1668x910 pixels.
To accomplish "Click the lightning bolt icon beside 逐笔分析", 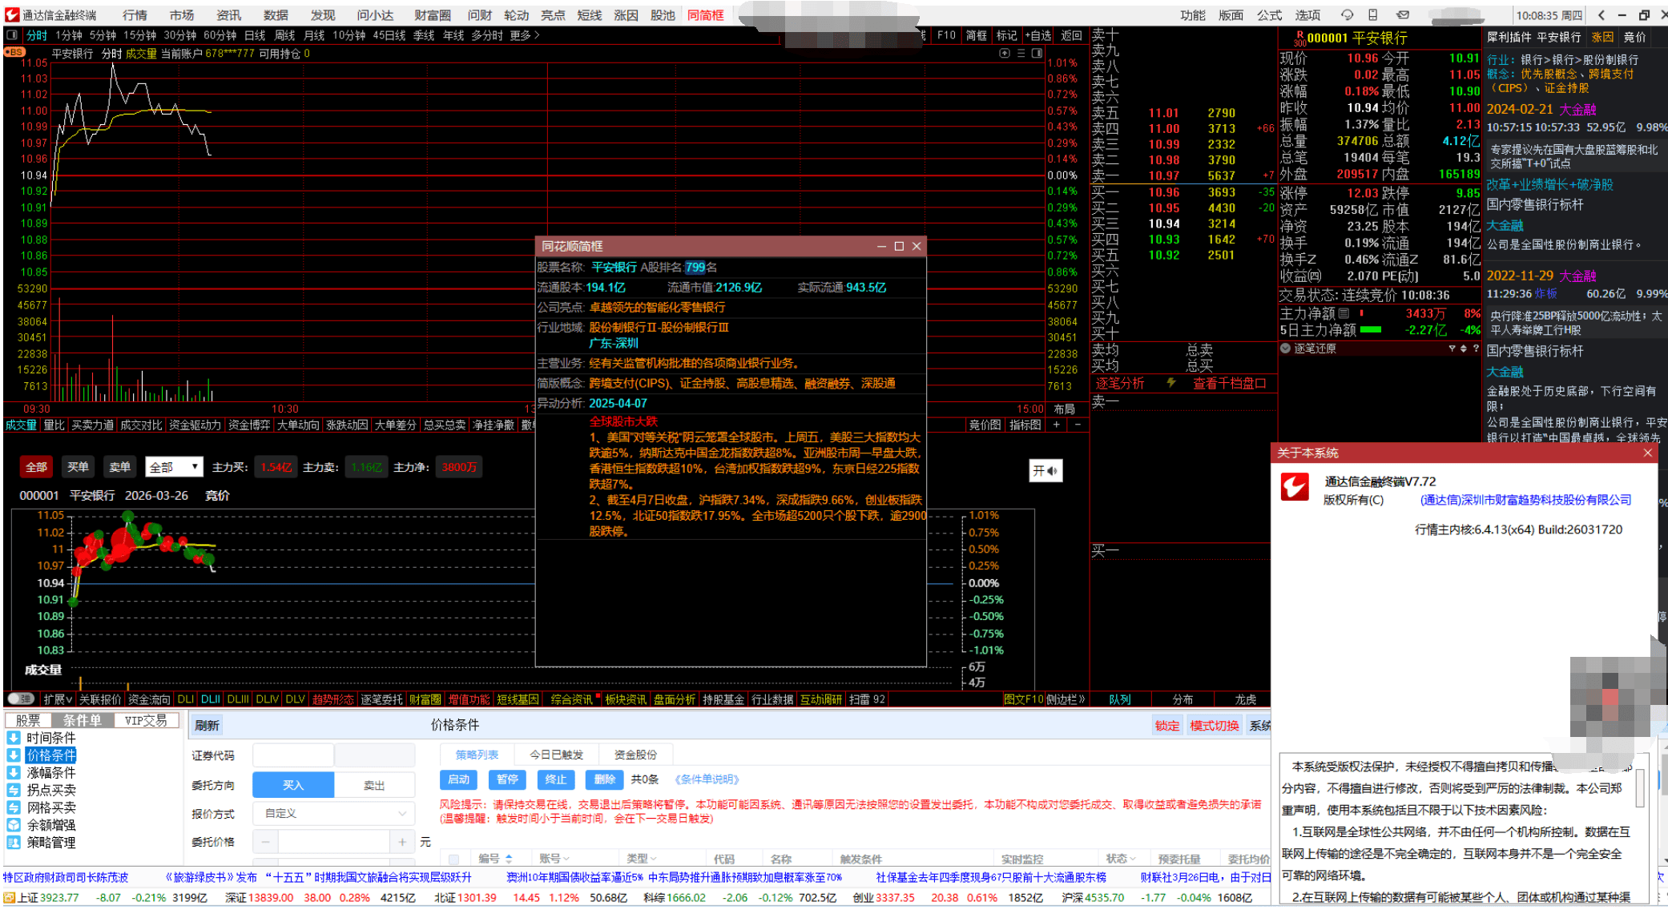I will 1170,383.
